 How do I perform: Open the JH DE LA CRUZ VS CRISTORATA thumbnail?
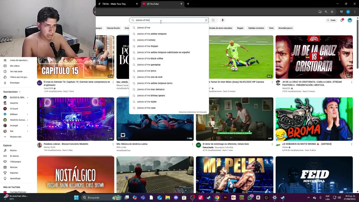(314, 57)
